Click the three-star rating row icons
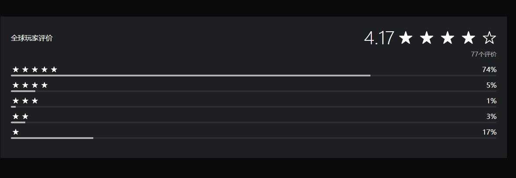Viewport: 516px width, 178px height. click(25, 101)
